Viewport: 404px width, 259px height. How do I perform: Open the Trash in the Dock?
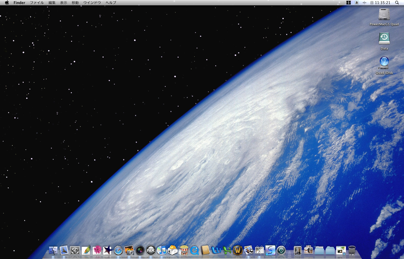[x=352, y=250]
